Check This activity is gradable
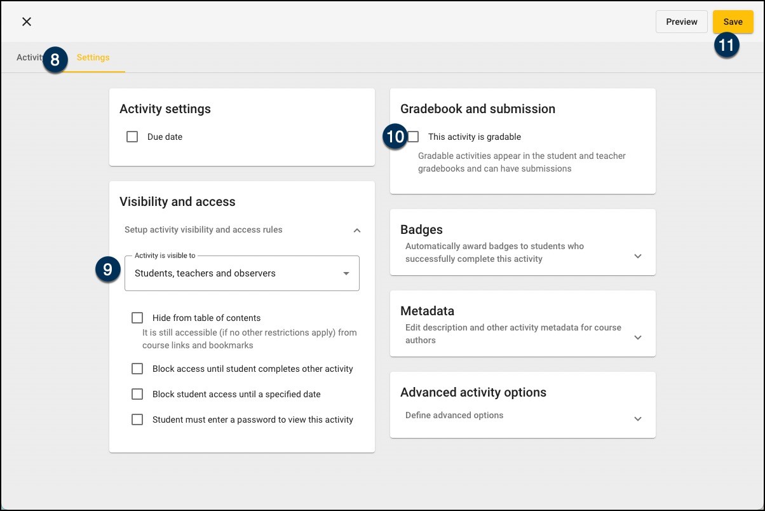 tap(414, 137)
